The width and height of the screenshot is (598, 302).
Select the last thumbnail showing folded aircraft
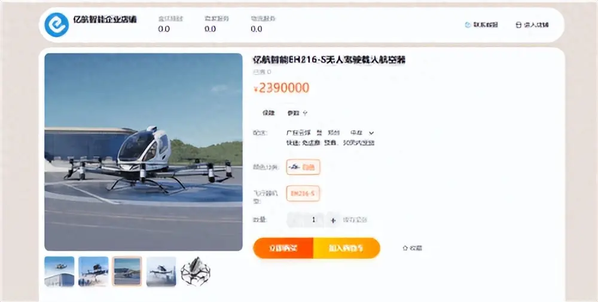point(196,271)
